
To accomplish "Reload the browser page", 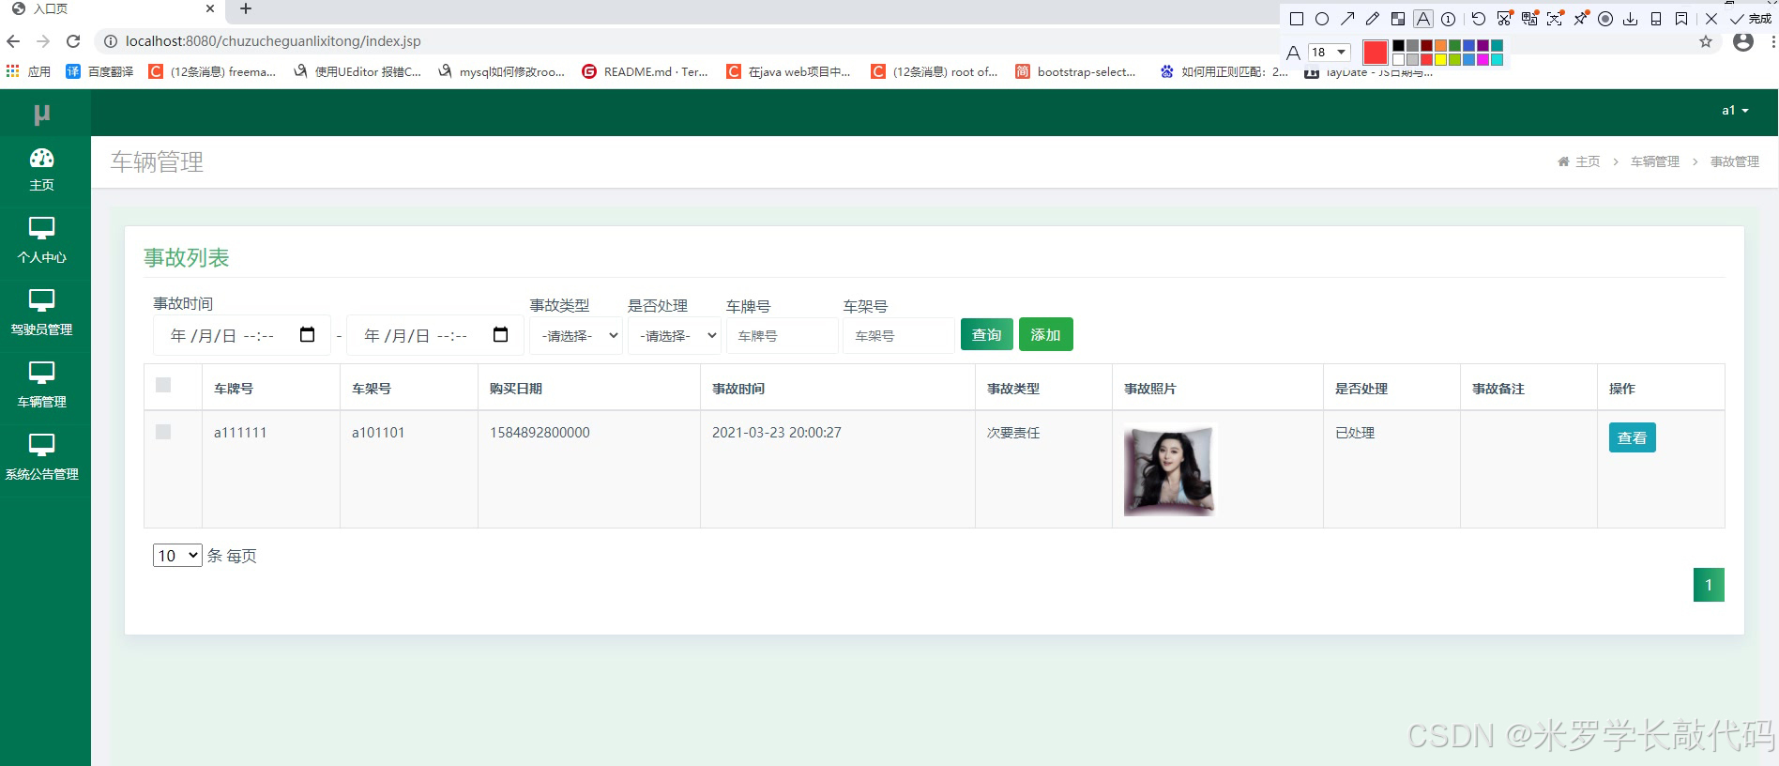I will (x=73, y=41).
